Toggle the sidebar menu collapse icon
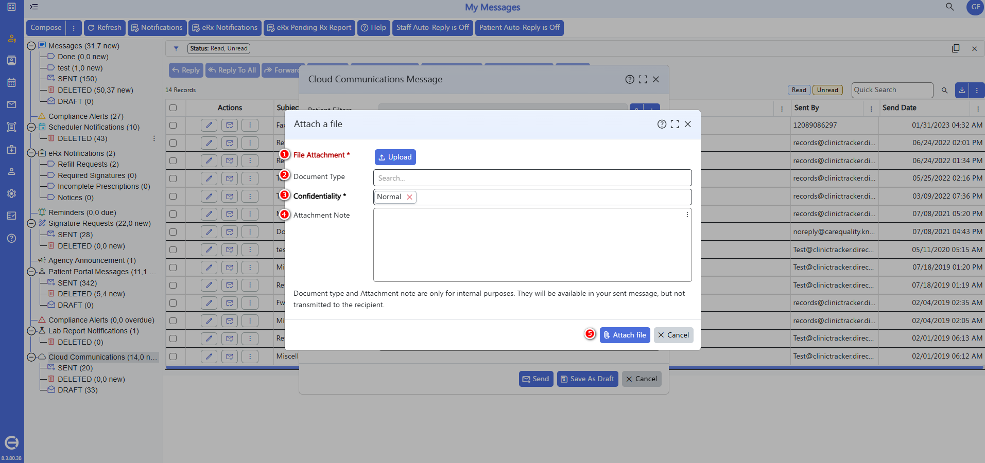This screenshot has height=463, width=985. tap(34, 7)
